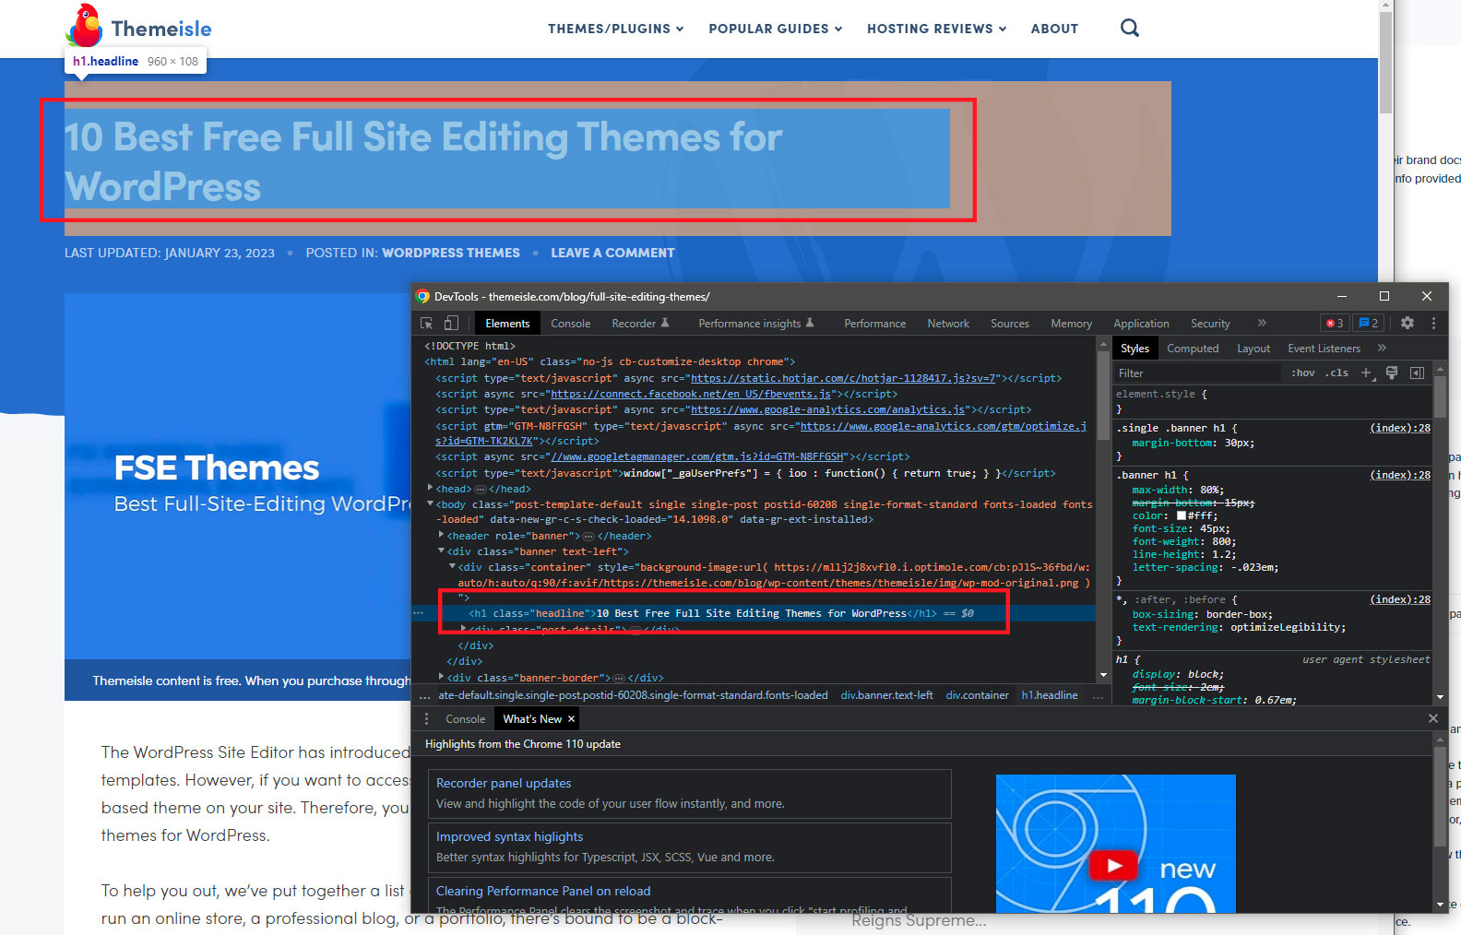Activate the DevTools inspect element picker icon
The image size is (1461, 935).
426,324
